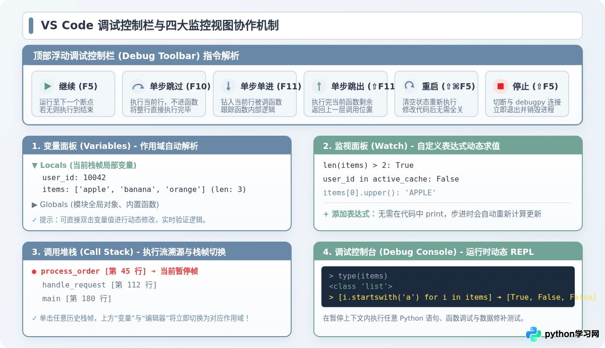Select the user_id: 10042 variable

(x=74, y=178)
